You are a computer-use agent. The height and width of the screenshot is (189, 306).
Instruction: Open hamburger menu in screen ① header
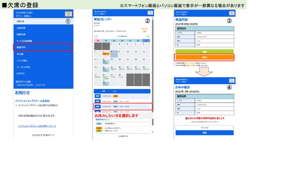68,14
